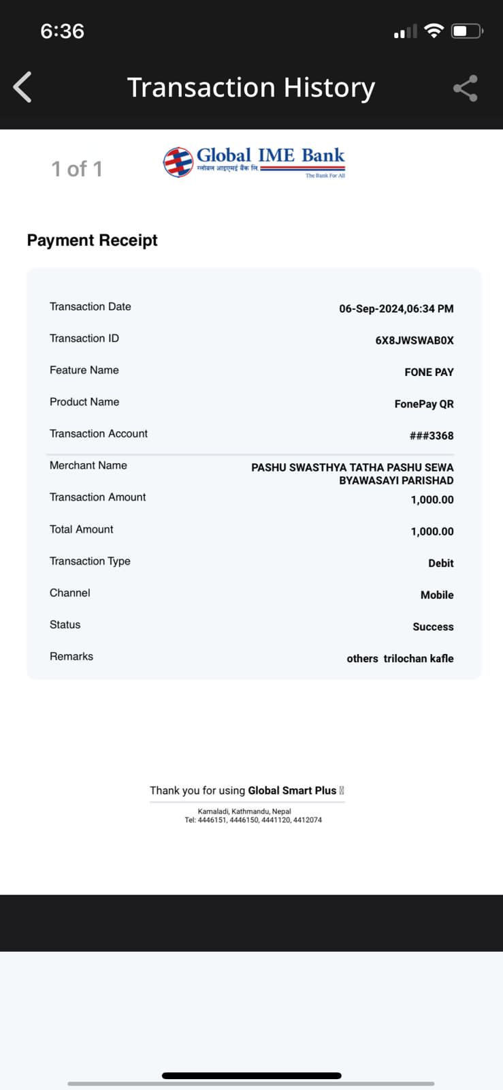
Task: Select the Success status value
Action: [433, 627]
